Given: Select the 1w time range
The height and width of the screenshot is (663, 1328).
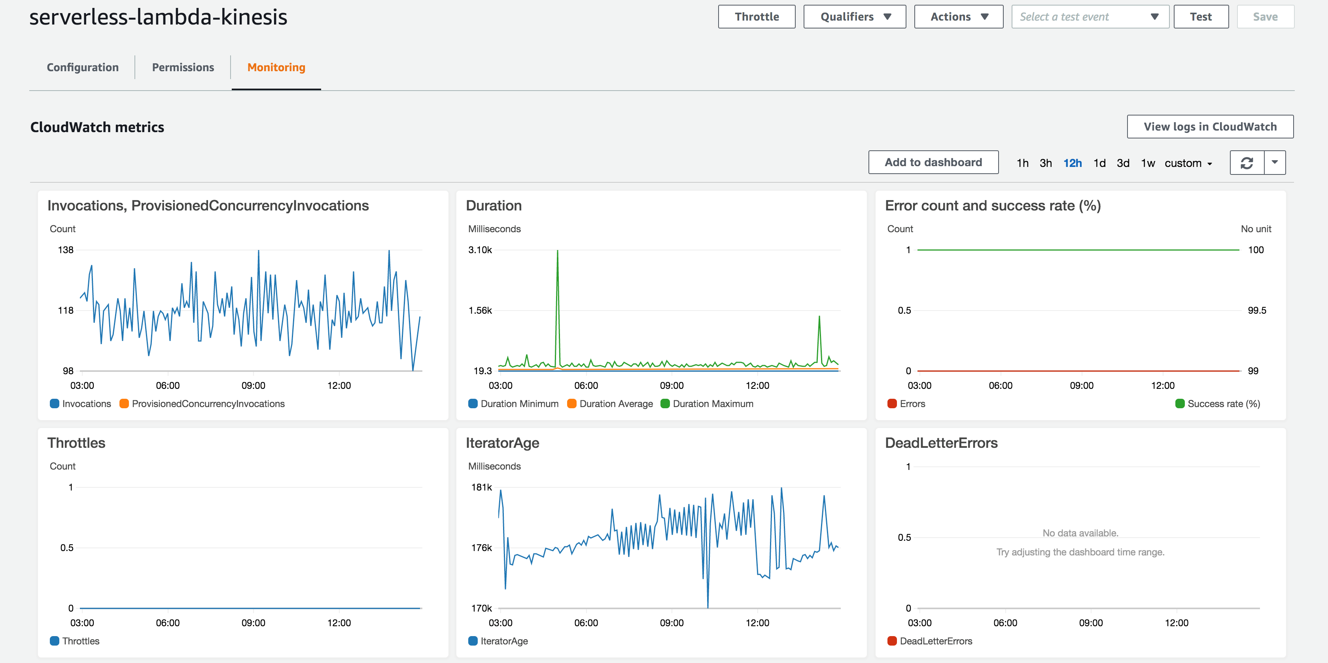Looking at the screenshot, I should point(1148,163).
